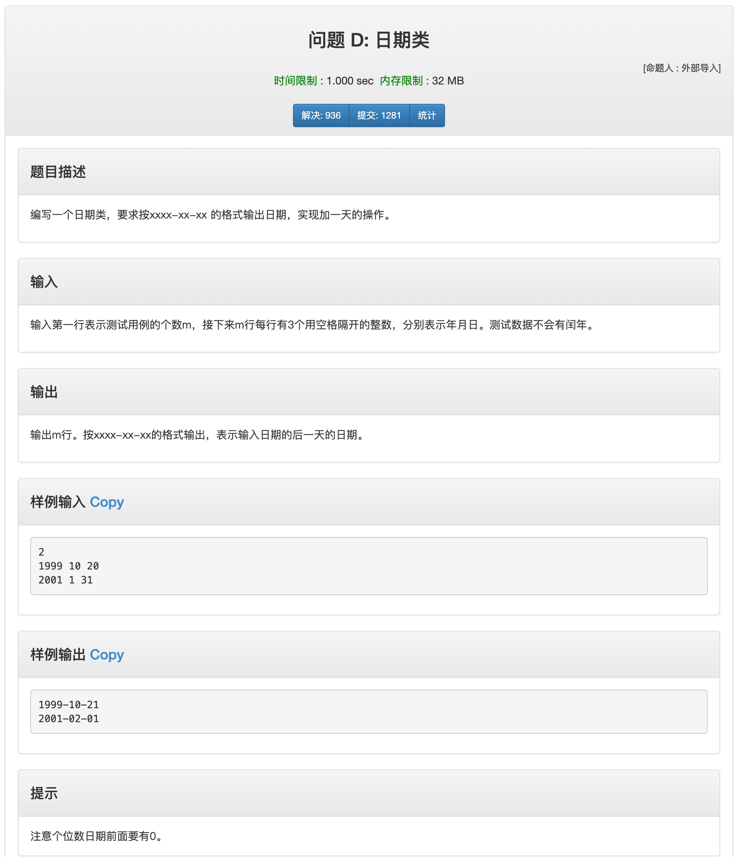Open the 提交: 1281 submissions button
The height and width of the screenshot is (857, 738).
coord(379,115)
